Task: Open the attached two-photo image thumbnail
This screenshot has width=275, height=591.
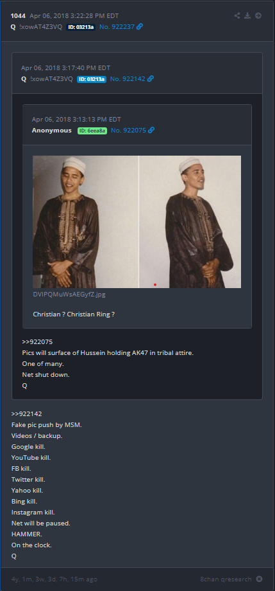Action: tap(137, 222)
